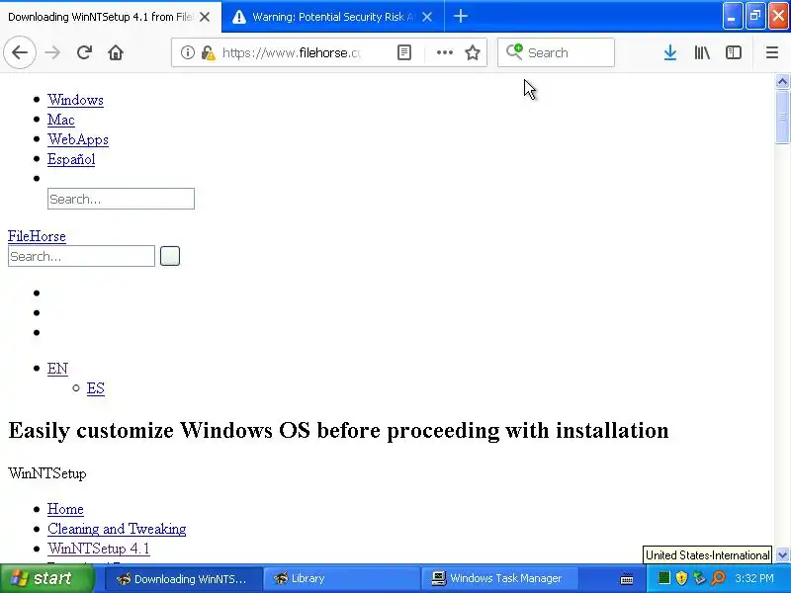Click the scrollbar down arrow
Image resolution: width=791 pixels, height=593 pixels.
782,555
